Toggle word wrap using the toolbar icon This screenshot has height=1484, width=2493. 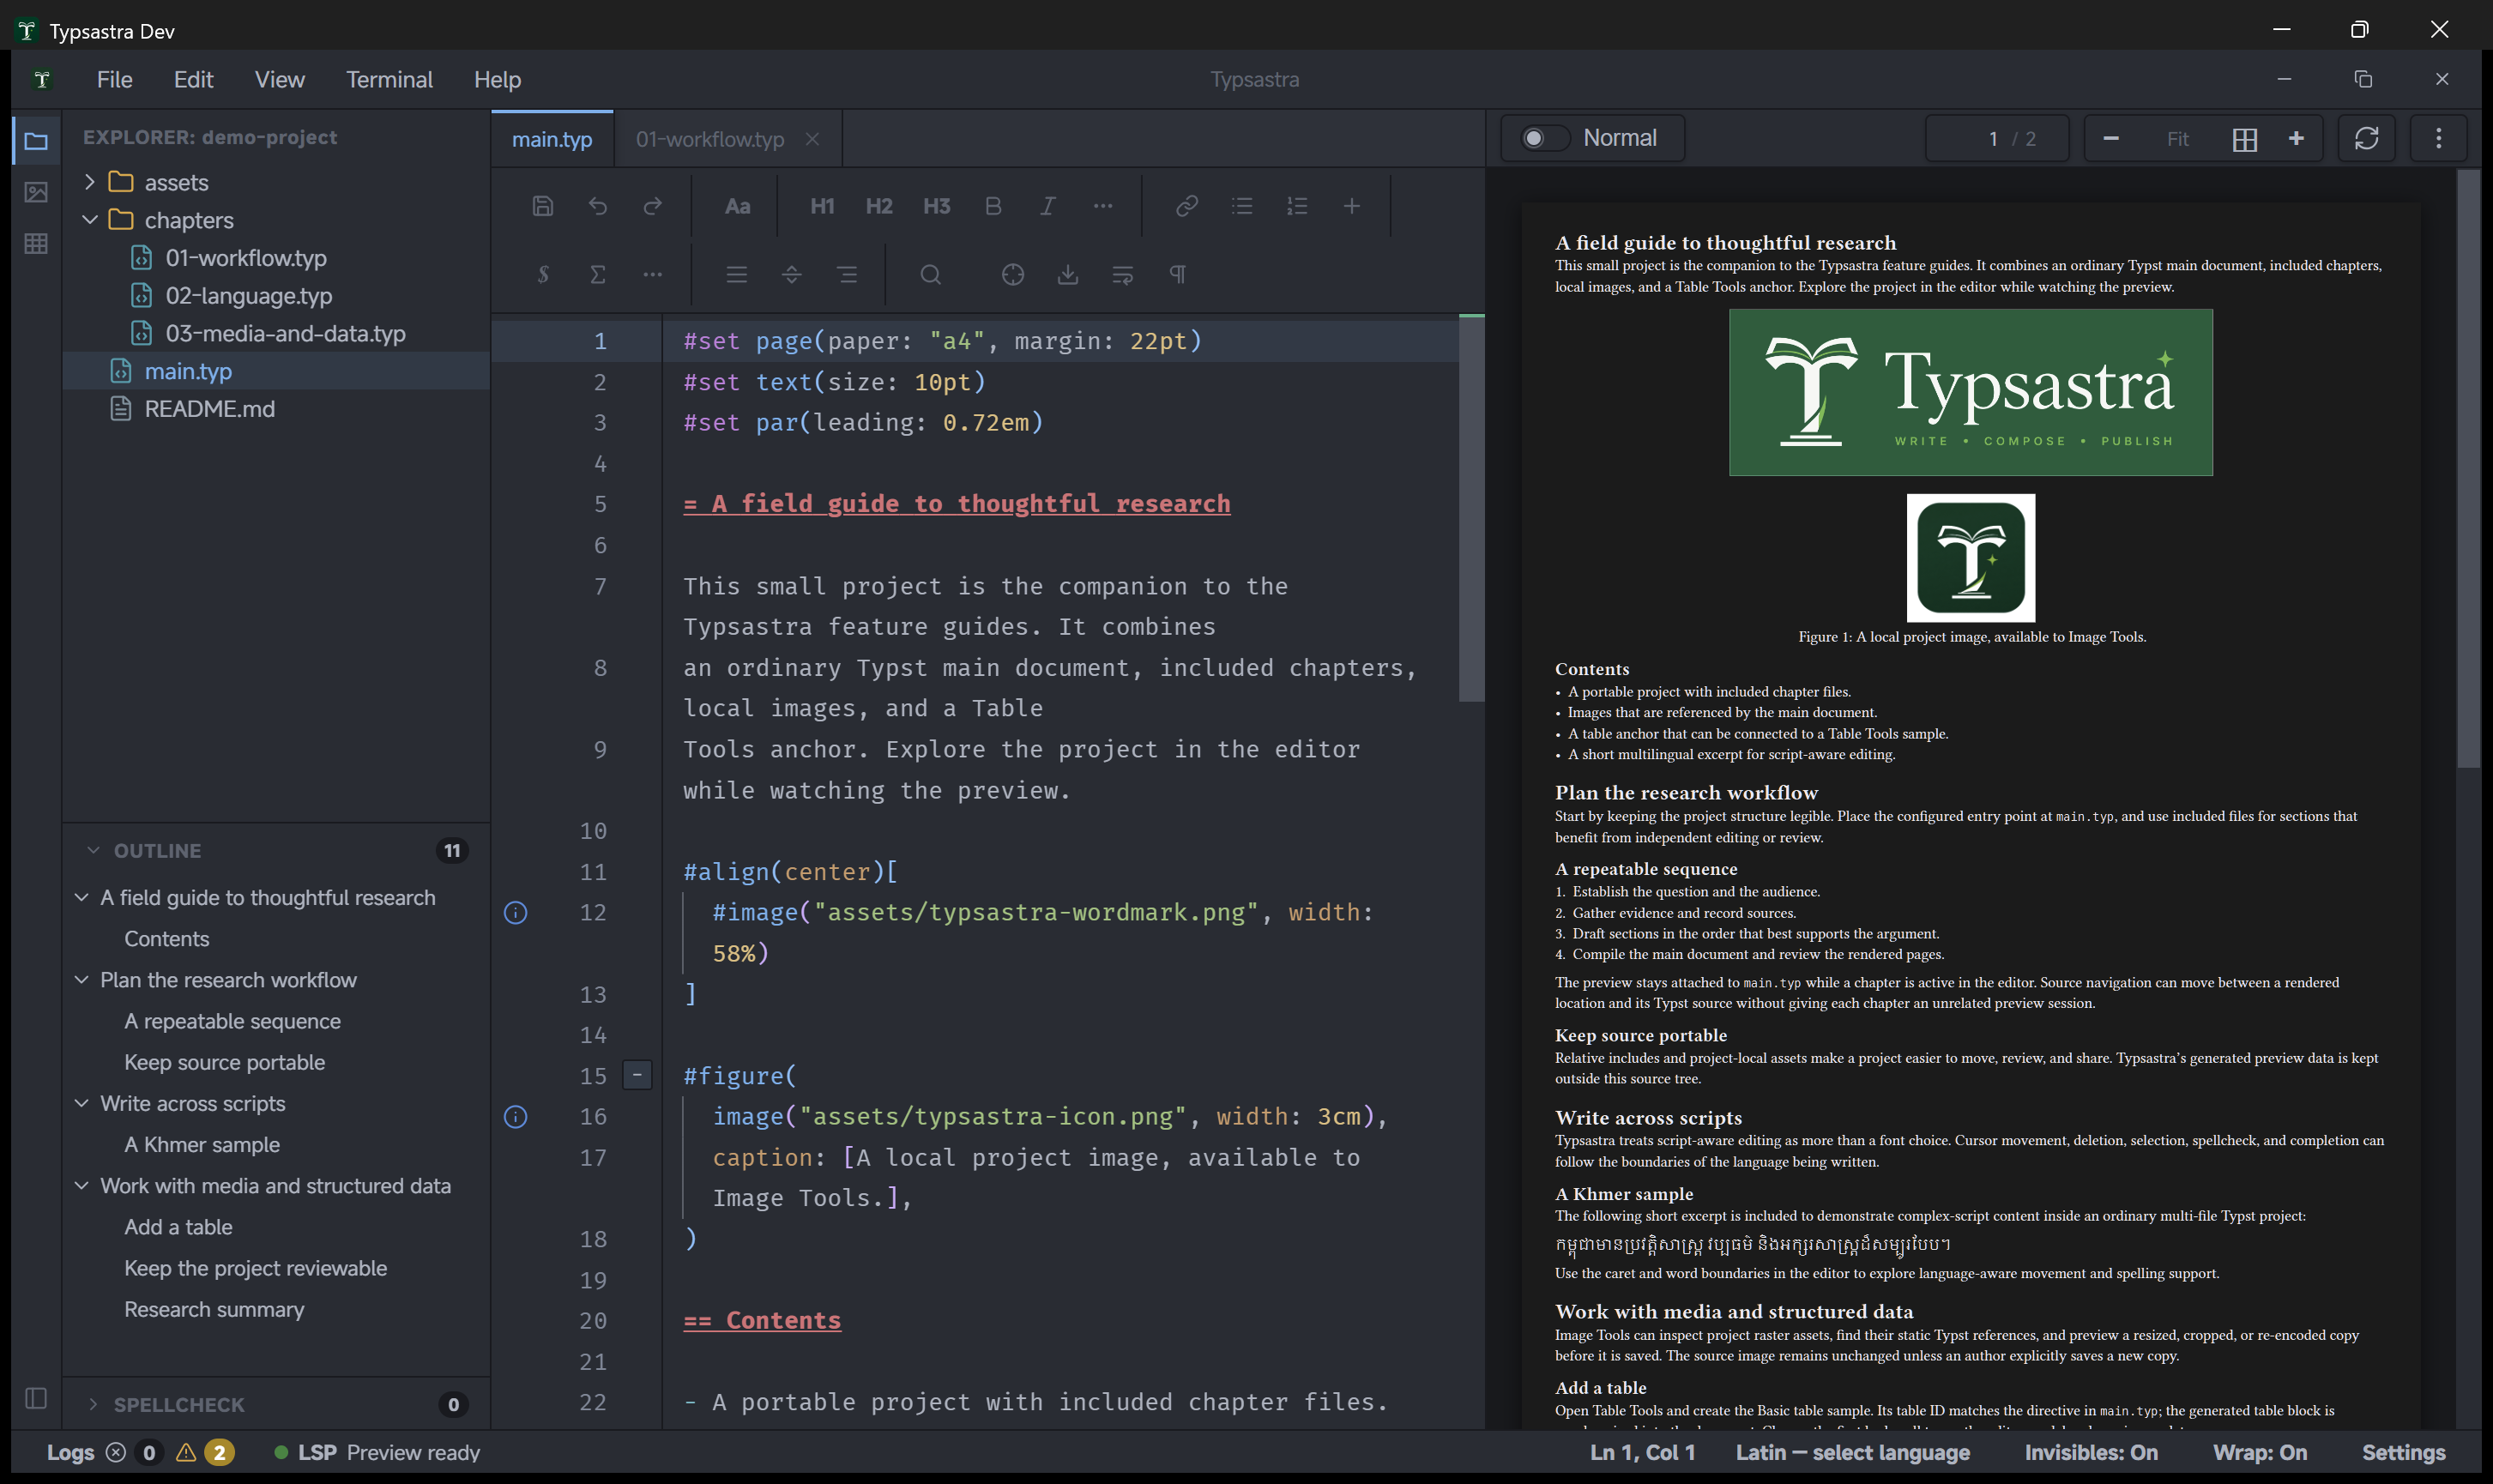pos(1122,274)
